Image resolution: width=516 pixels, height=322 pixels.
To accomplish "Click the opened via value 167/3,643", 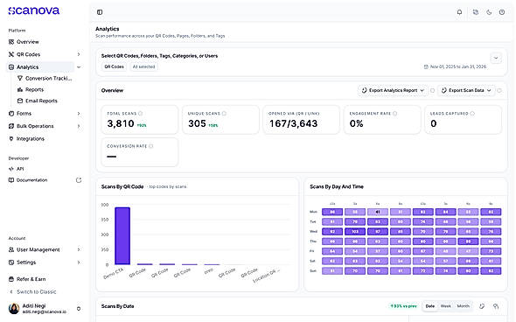I will click(294, 123).
